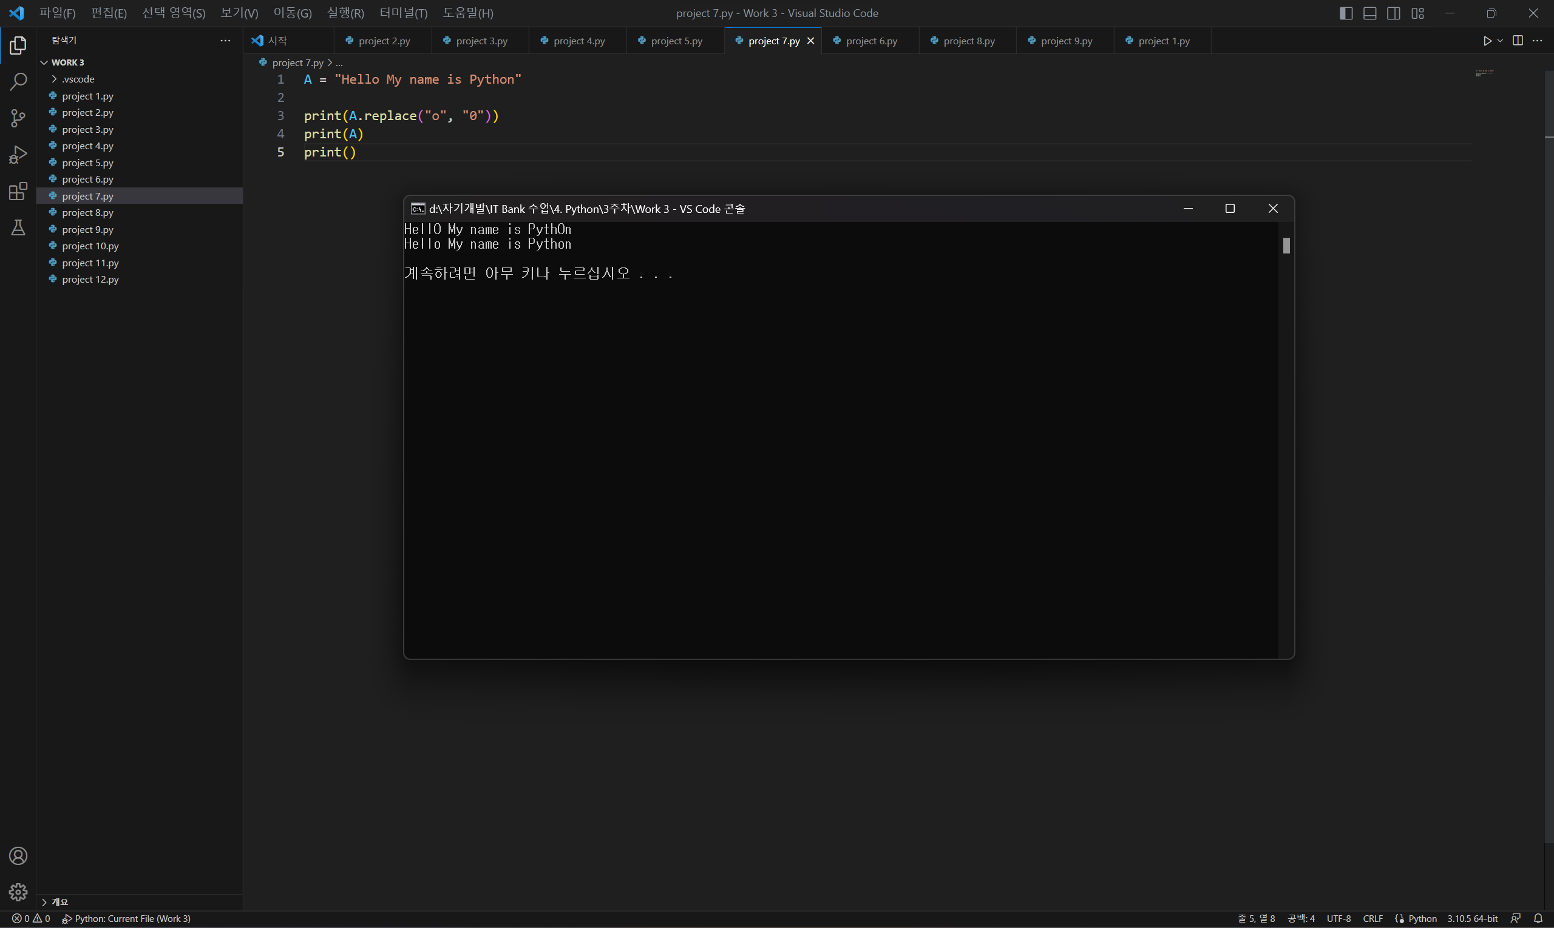
Task: Open the run button dropdown arrow
Action: (1500, 41)
